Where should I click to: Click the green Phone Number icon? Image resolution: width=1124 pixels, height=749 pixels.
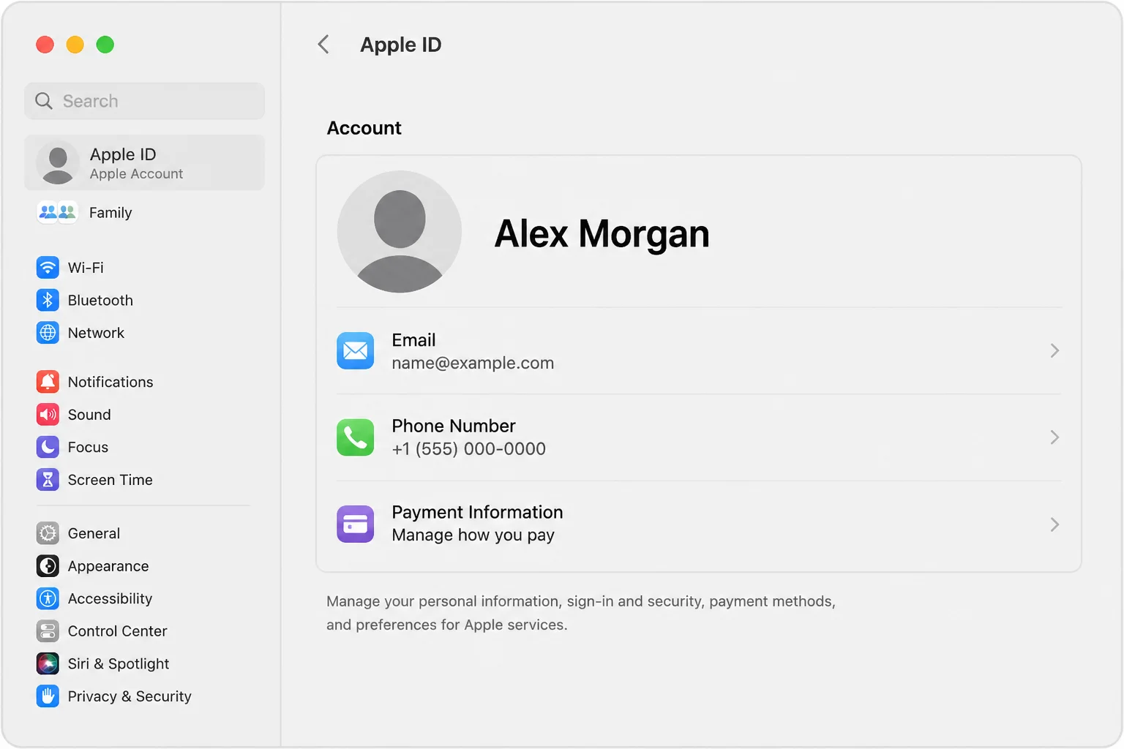[x=356, y=437]
